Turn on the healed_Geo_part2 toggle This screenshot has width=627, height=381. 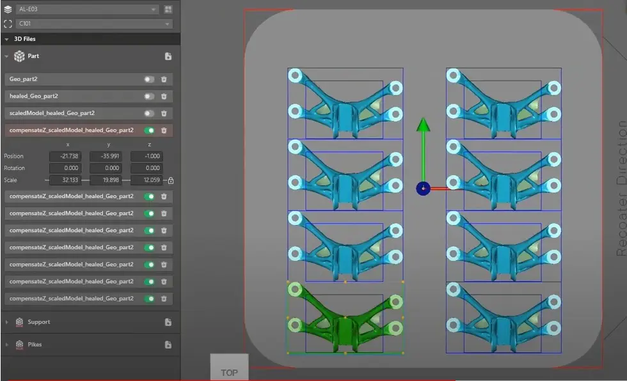point(149,96)
